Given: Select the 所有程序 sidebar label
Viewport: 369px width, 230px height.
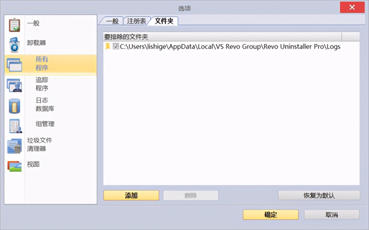Looking at the screenshot, I should 42,63.
